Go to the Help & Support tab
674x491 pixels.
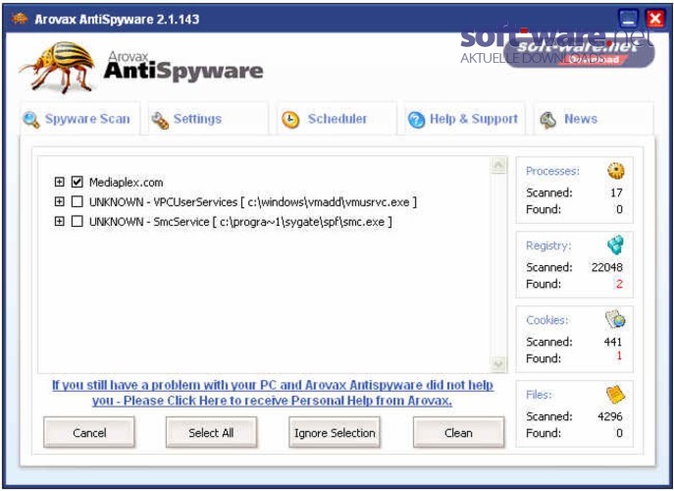click(x=465, y=119)
